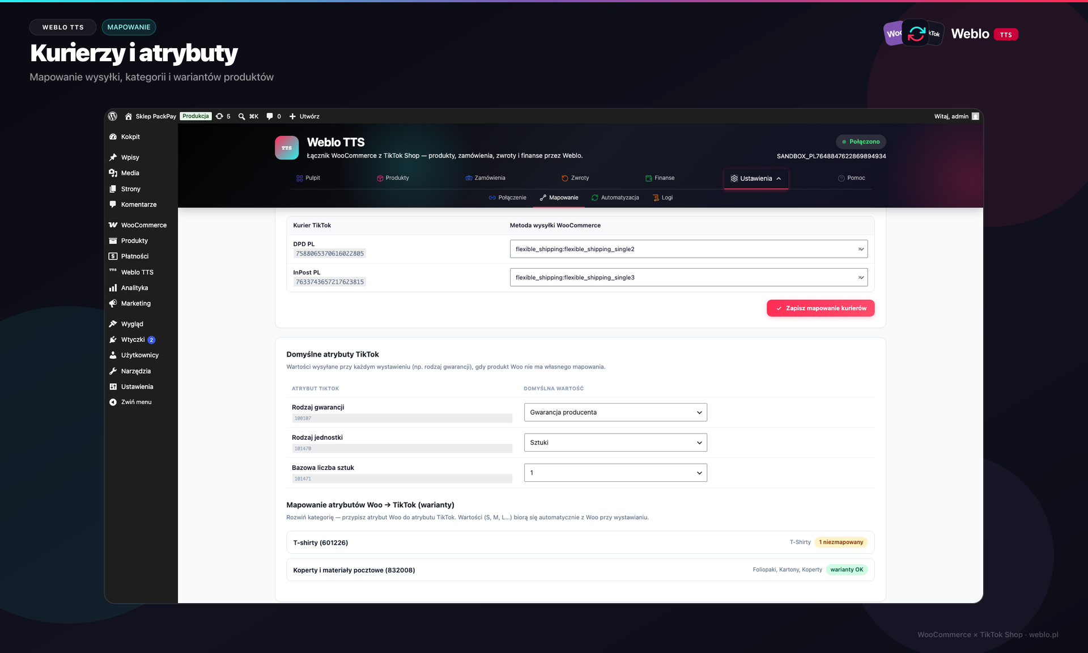This screenshot has width=1088, height=653.
Task: Expand the T-shirty (601226) category row
Action: 580,542
